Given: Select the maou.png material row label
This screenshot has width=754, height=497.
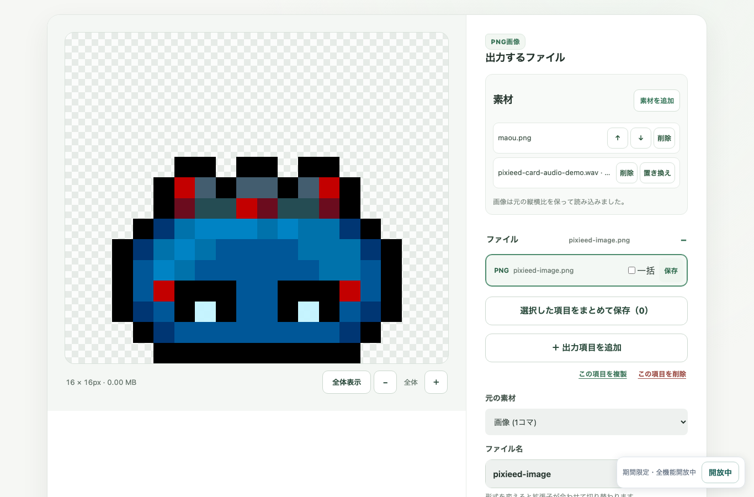Looking at the screenshot, I should pos(514,138).
